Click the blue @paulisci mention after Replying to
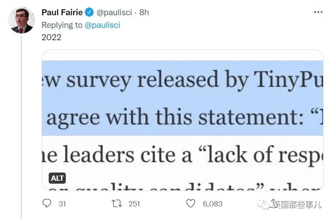This screenshot has width=332, height=219. pos(102,25)
